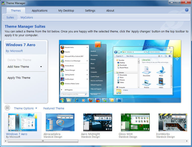Select the Suites sub-tab
This screenshot has width=192, height=147.
[10, 17]
